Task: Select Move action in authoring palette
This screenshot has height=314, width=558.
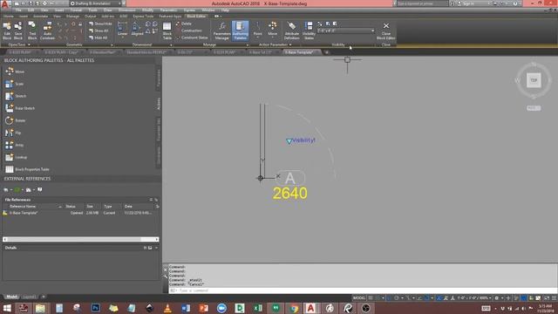Action: pos(15,72)
